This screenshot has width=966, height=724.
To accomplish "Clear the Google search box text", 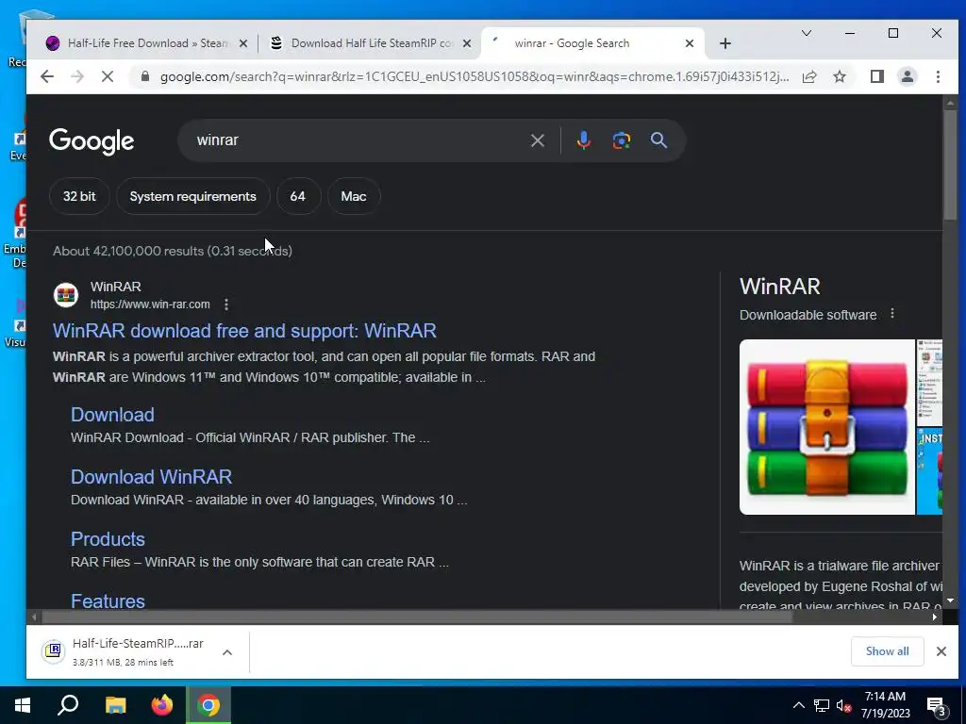I will coord(537,140).
